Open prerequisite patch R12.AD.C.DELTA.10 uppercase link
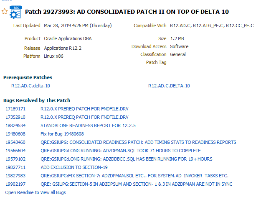 (x=169, y=86)
